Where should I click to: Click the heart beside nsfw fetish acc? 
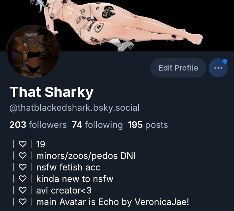click(22, 167)
